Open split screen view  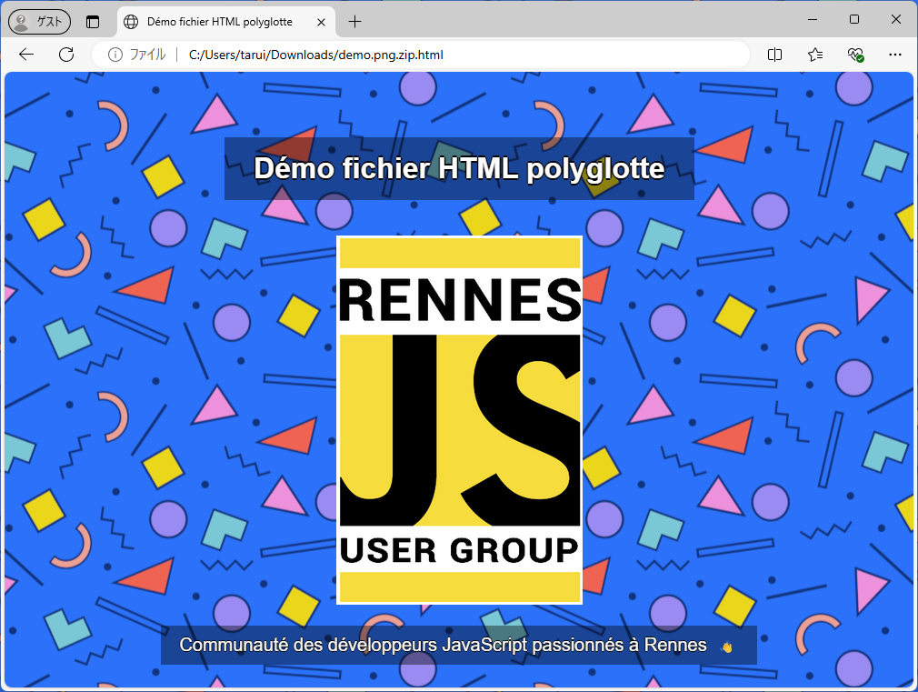(773, 55)
